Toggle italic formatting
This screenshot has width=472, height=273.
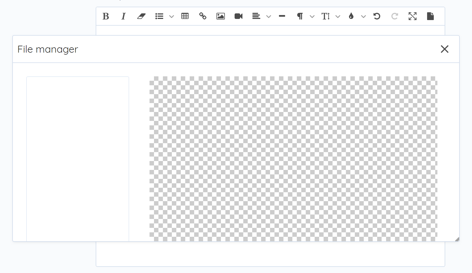click(123, 16)
